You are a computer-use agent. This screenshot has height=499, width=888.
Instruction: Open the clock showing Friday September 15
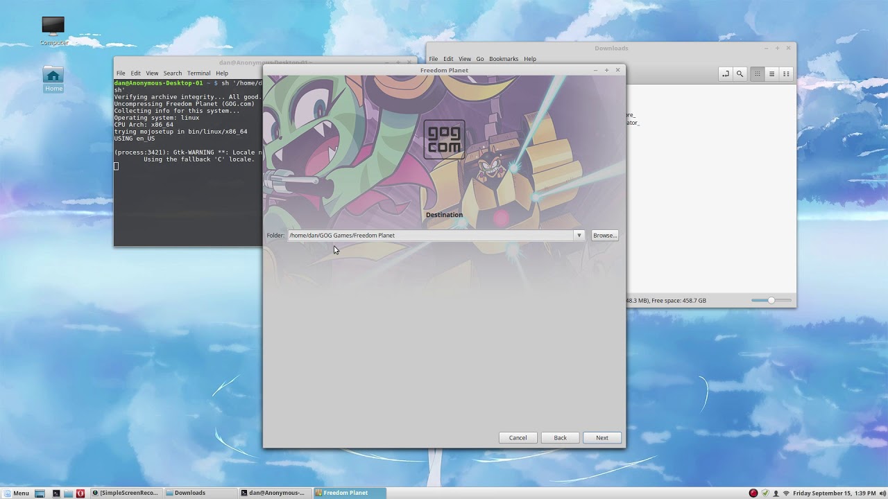pyautogui.click(x=835, y=493)
